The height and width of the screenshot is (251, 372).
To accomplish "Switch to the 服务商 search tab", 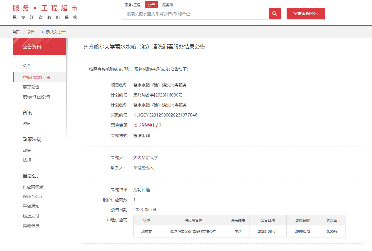I will 168,5.
